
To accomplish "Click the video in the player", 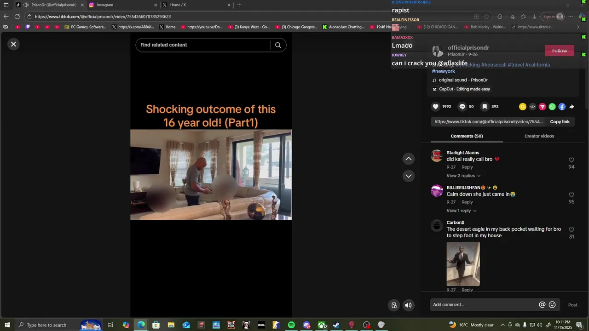I will (x=211, y=175).
